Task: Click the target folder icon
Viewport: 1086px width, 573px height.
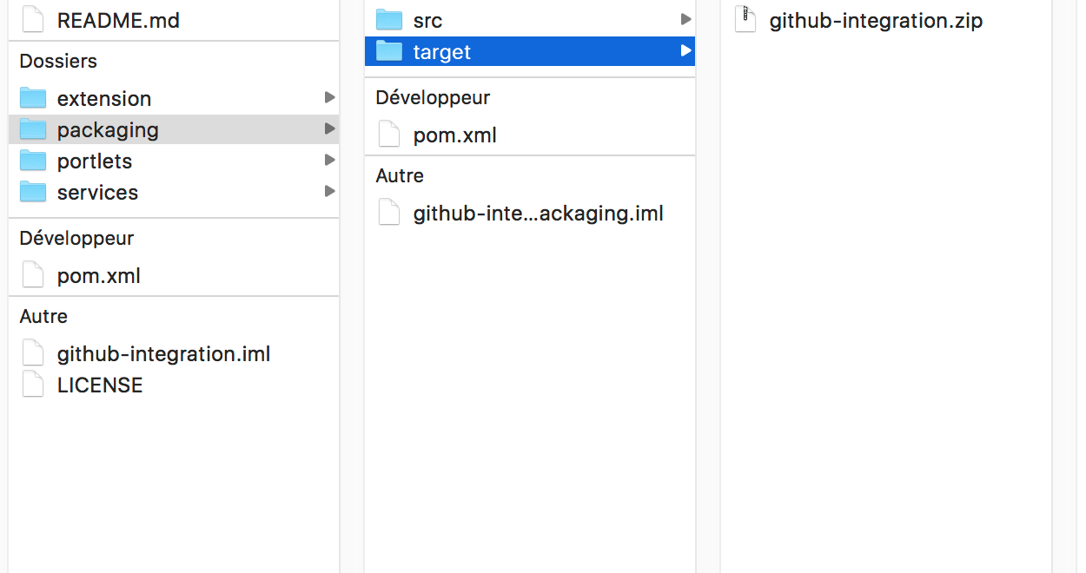Action: click(x=389, y=51)
